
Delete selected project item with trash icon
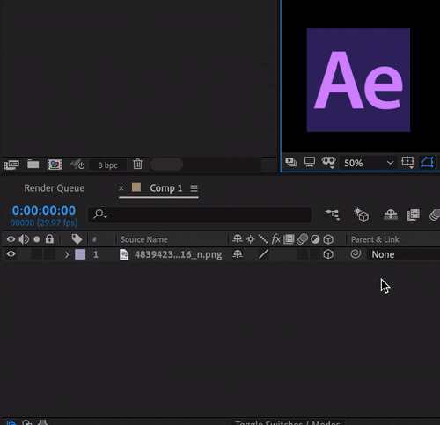point(137,164)
